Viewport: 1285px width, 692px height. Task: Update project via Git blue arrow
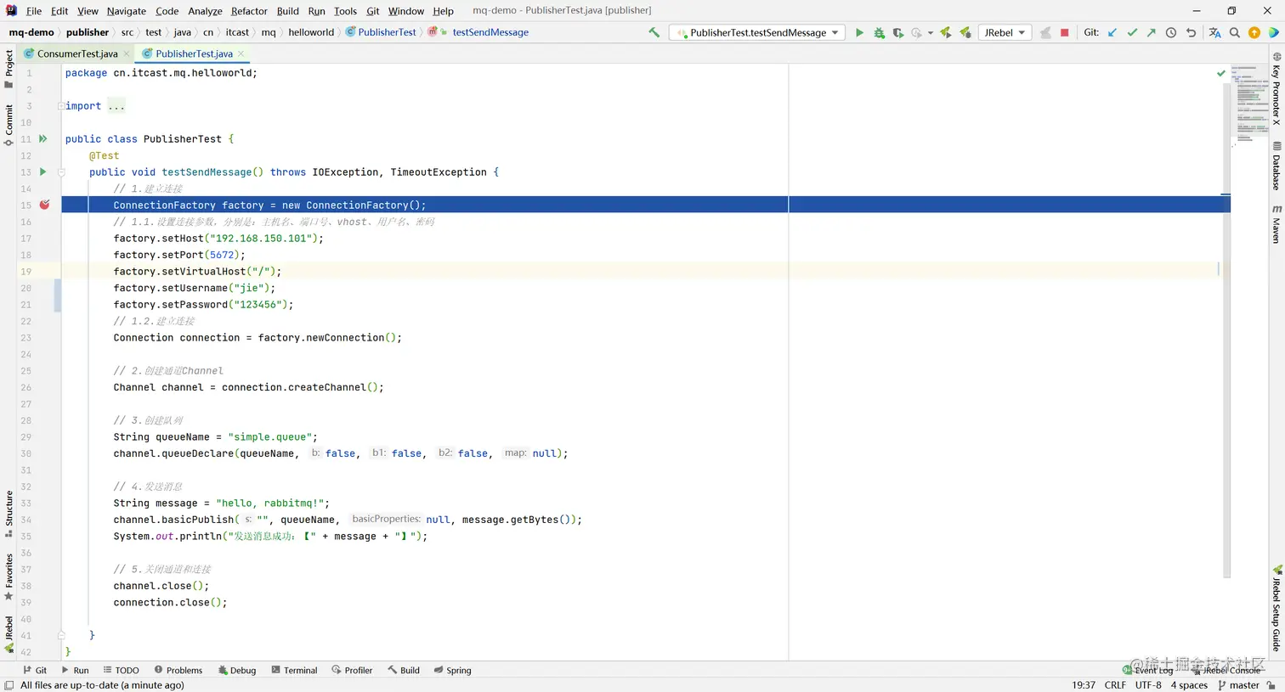tap(1112, 32)
